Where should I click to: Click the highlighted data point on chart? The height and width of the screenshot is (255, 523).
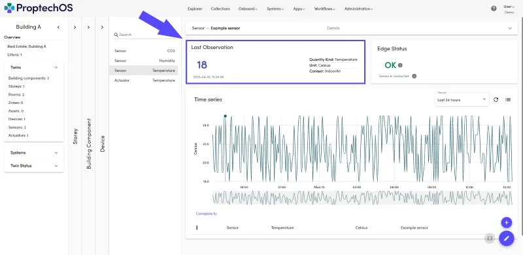(225, 116)
